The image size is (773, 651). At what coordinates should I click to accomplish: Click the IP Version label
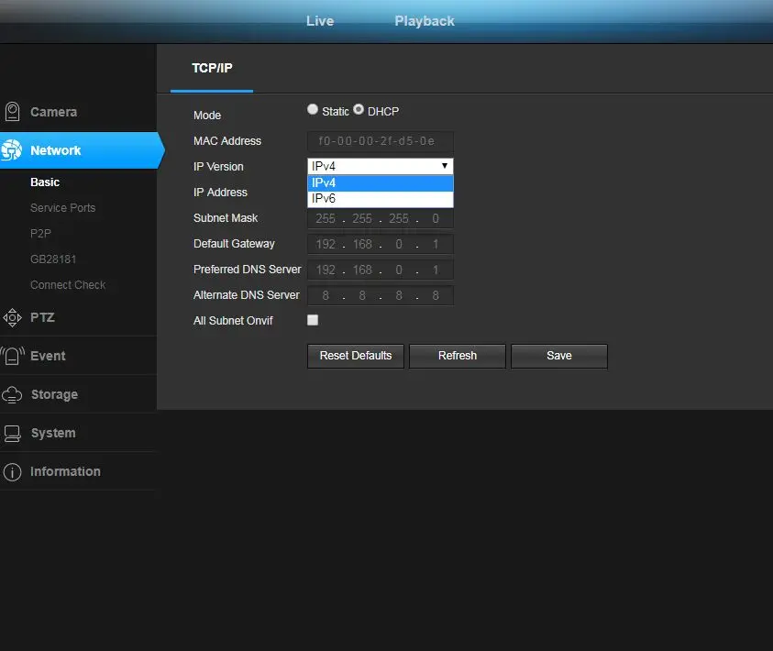(x=218, y=167)
